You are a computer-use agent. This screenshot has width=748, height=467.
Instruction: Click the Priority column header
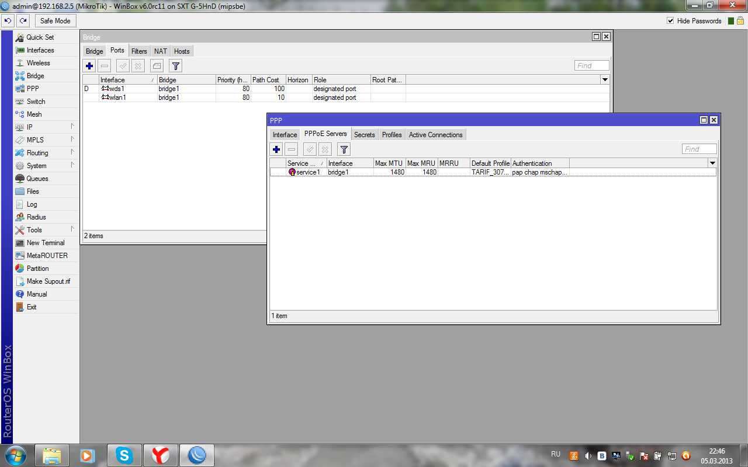pos(234,80)
